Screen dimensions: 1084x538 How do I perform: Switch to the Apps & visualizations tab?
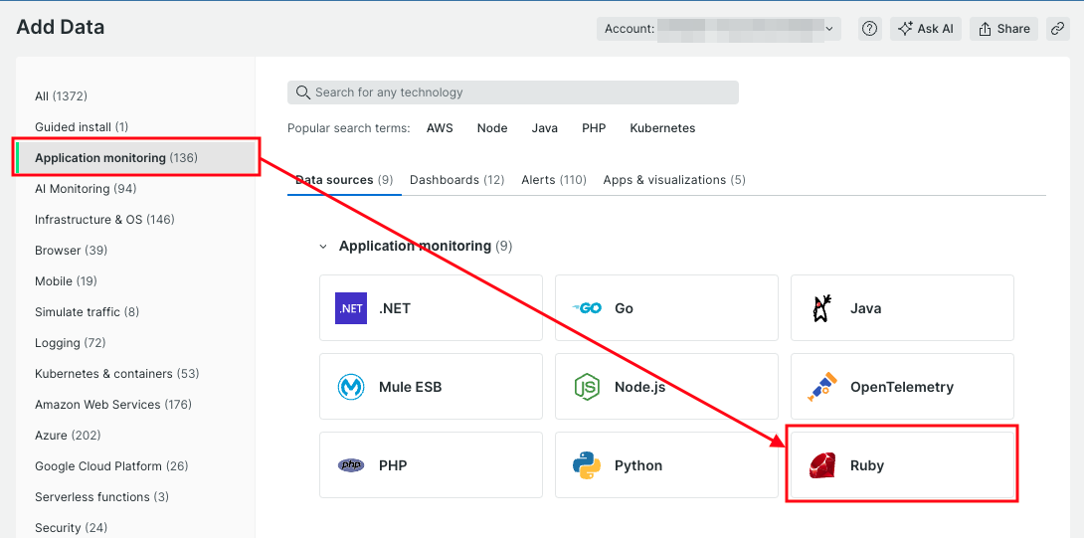coord(674,180)
